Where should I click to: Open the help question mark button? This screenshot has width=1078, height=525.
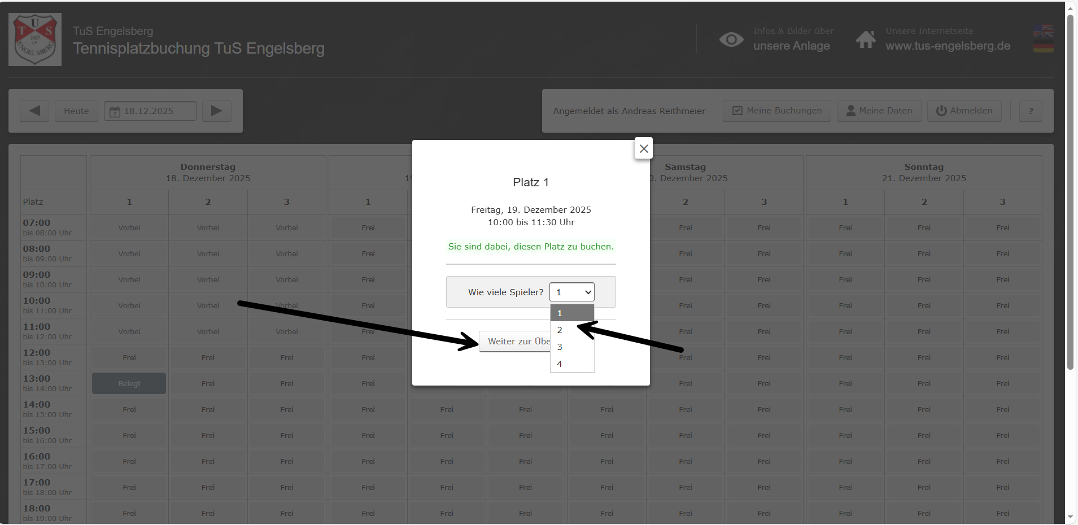[1031, 111]
